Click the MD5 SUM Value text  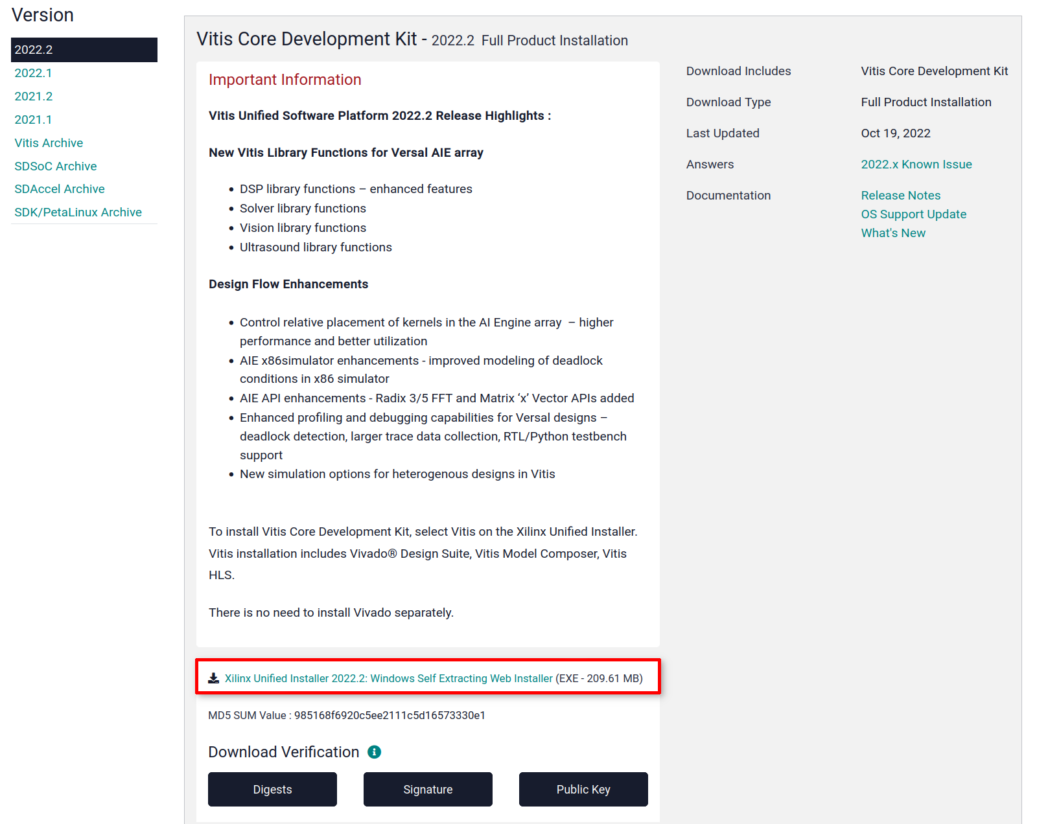coord(346,715)
